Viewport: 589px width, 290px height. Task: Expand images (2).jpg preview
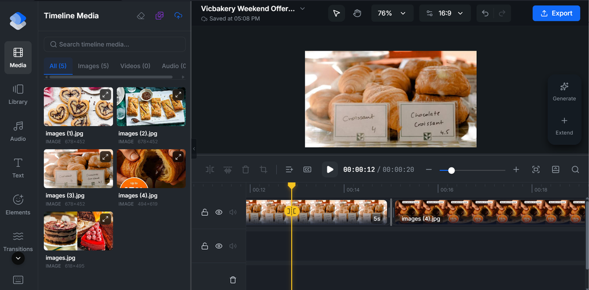pyautogui.click(x=178, y=95)
